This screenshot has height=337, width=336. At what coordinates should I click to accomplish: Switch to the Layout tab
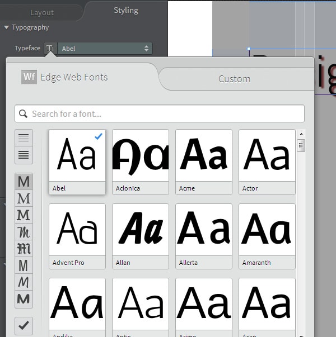42,12
